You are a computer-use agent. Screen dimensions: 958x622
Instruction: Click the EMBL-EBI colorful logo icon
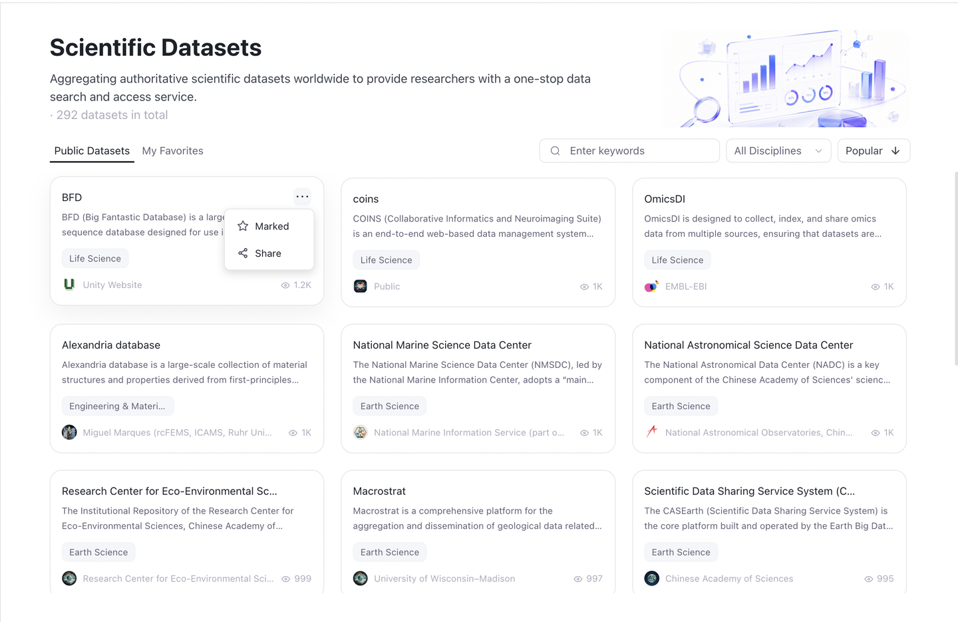tap(651, 287)
